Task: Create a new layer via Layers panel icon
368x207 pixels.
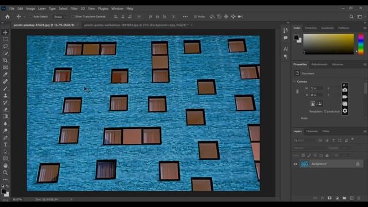Action: tap(351, 198)
